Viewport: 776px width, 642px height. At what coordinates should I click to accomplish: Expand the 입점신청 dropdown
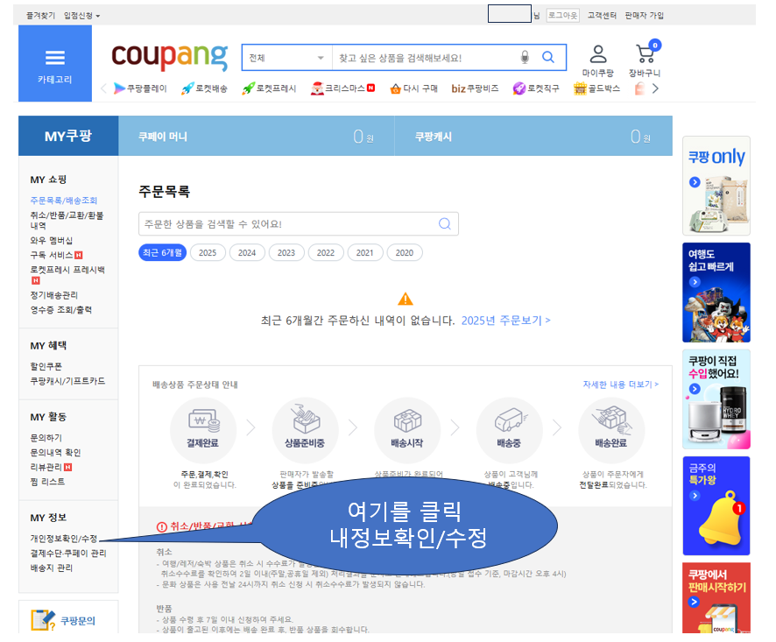tap(81, 16)
